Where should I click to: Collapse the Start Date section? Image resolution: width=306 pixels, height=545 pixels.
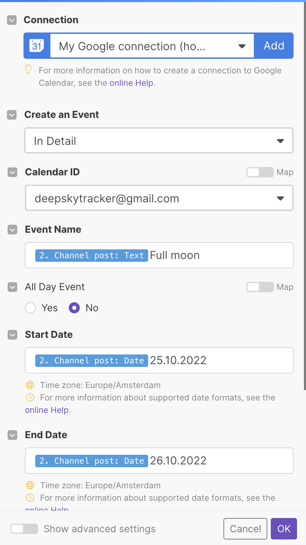12,335
